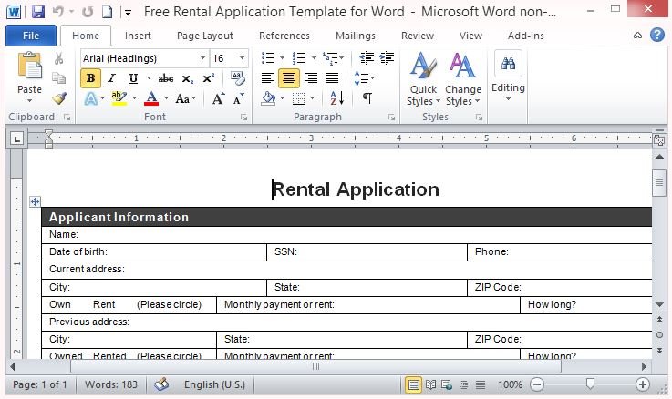Show paragraph marks with pilcrow icon
Screen dimensions: 672x399
click(x=367, y=98)
